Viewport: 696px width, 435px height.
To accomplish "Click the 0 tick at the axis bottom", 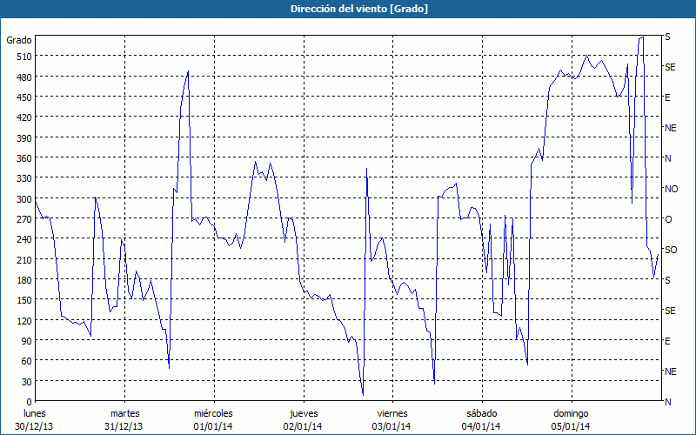I will (28, 401).
